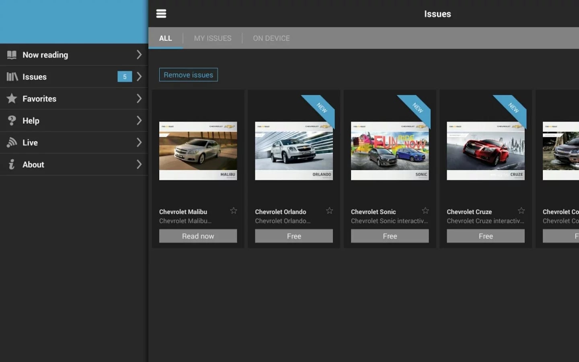Click the Chevrolet Orlando title text

click(x=280, y=212)
